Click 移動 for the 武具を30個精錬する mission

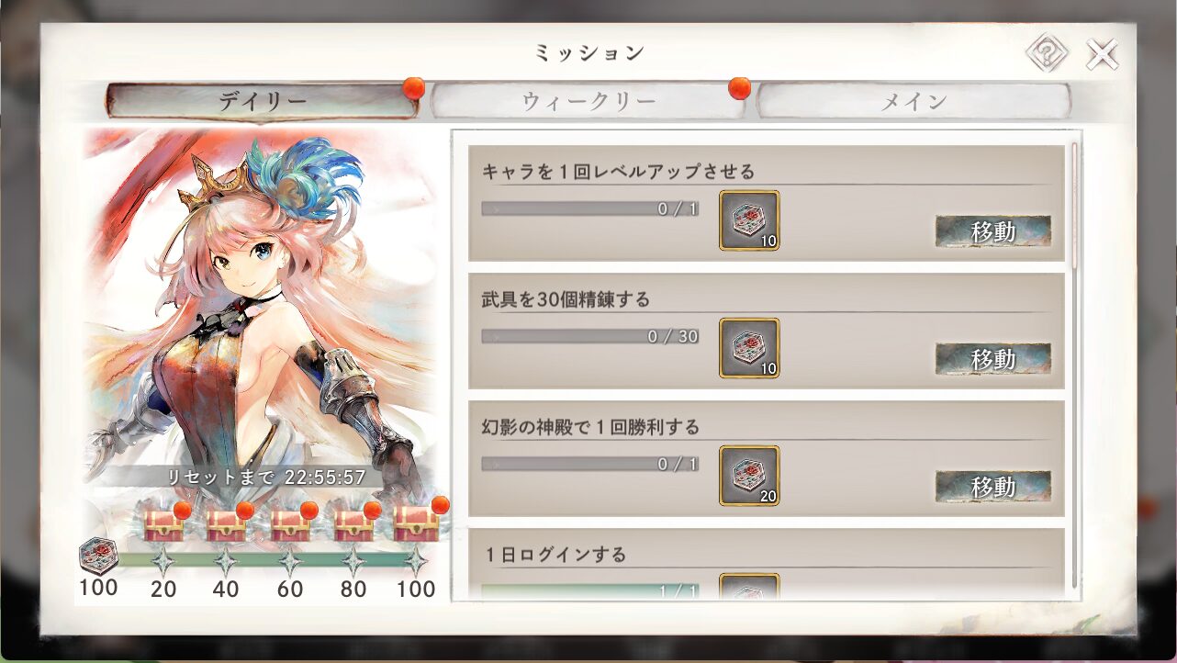click(x=992, y=359)
